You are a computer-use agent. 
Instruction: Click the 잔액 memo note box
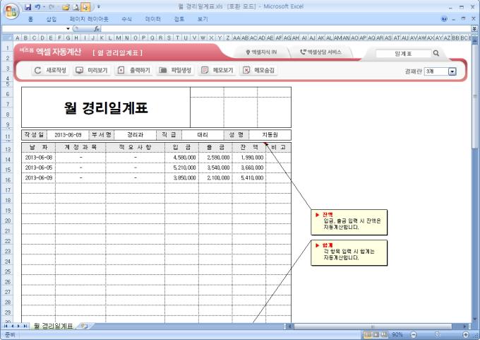[x=349, y=222]
